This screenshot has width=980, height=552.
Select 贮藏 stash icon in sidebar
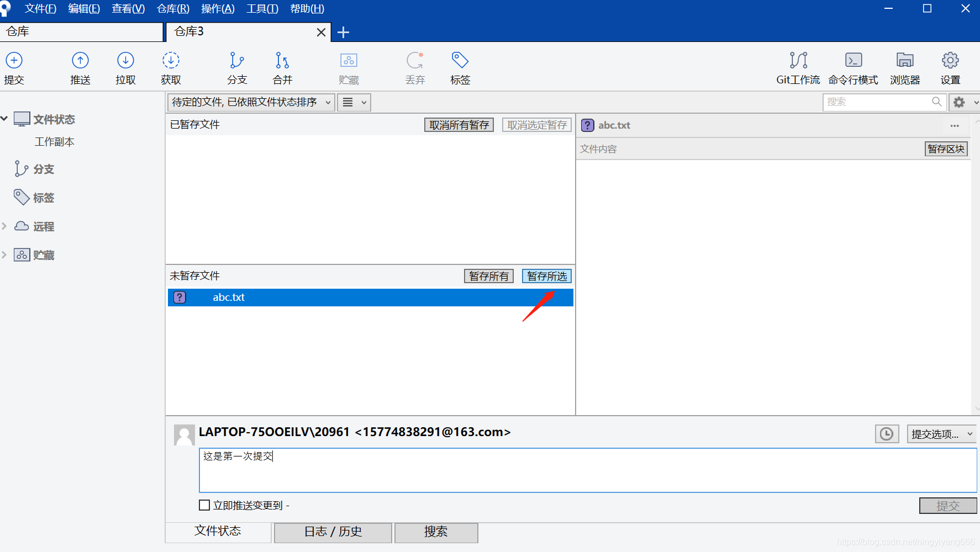(22, 254)
